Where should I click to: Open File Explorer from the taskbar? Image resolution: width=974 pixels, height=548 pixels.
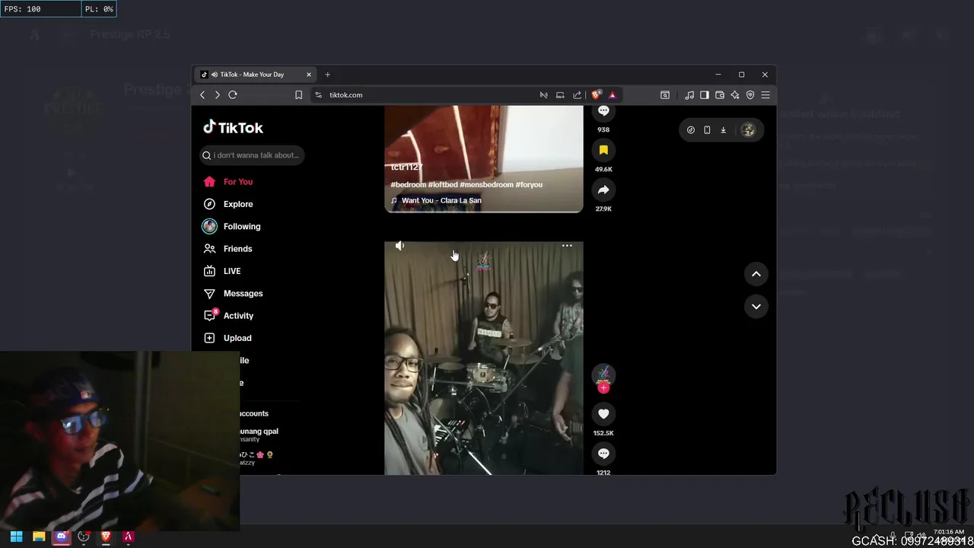39,537
